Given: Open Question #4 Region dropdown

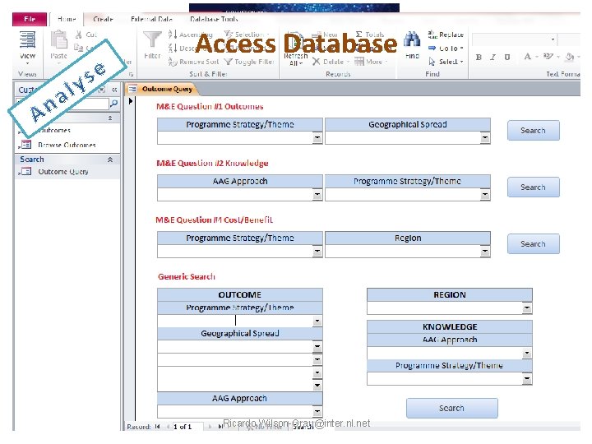Looking at the screenshot, I should tap(485, 252).
